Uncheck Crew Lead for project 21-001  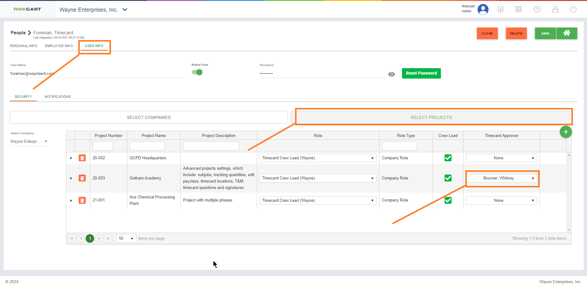(448, 201)
